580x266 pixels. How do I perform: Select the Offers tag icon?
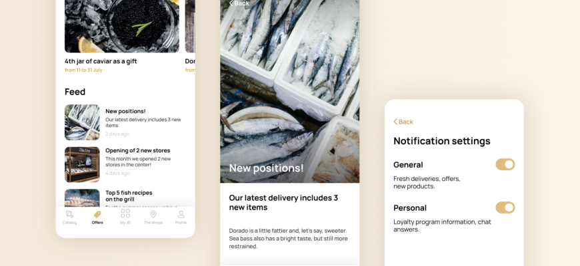pos(97,214)
